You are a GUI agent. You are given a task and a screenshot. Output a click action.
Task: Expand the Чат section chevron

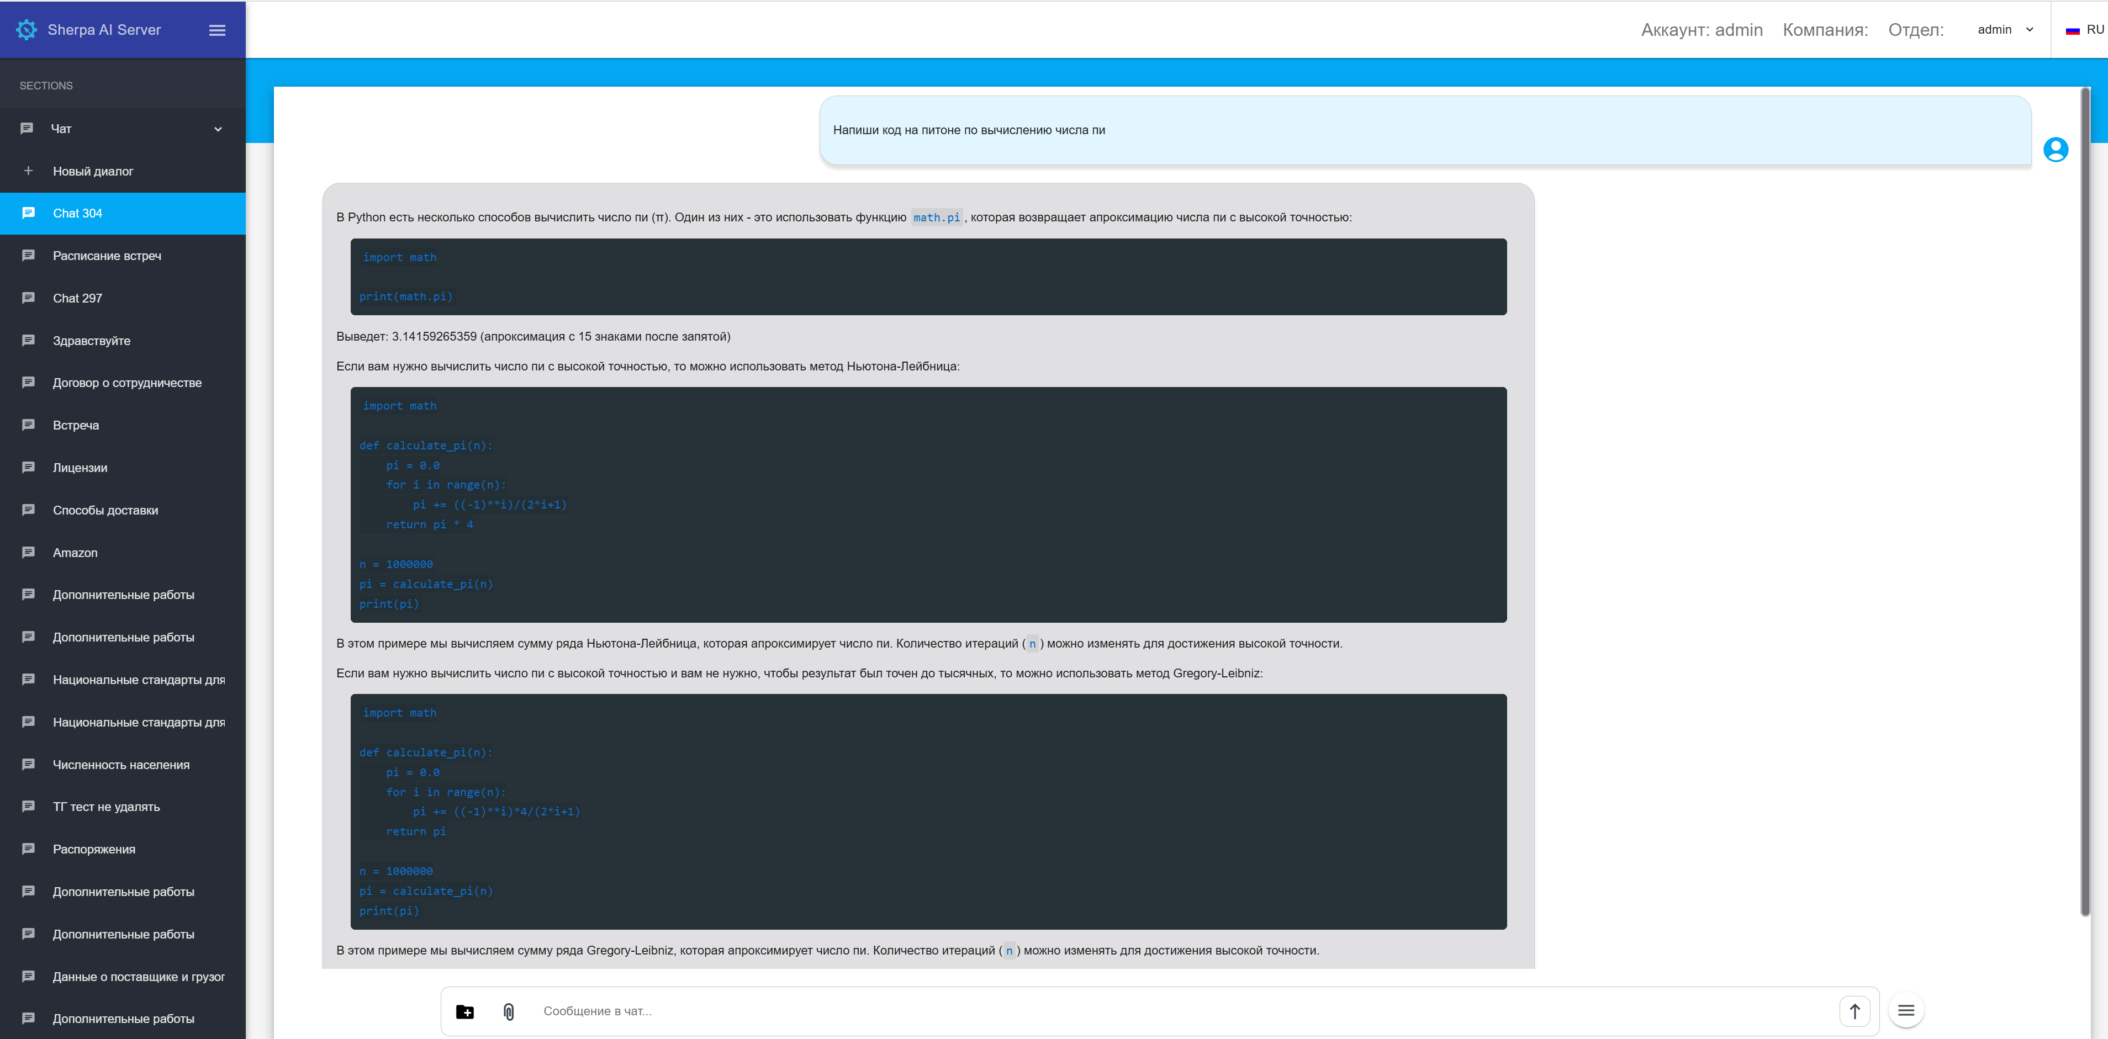tap(218, 129)
